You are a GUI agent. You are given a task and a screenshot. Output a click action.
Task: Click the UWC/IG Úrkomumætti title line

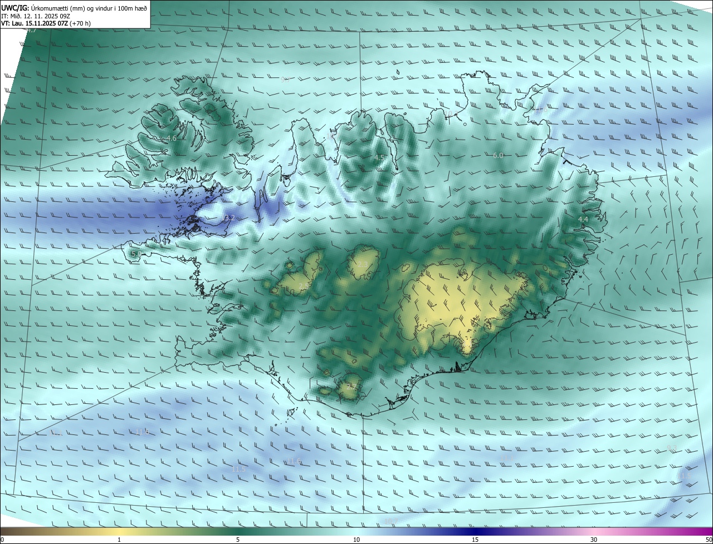(74, 7)
